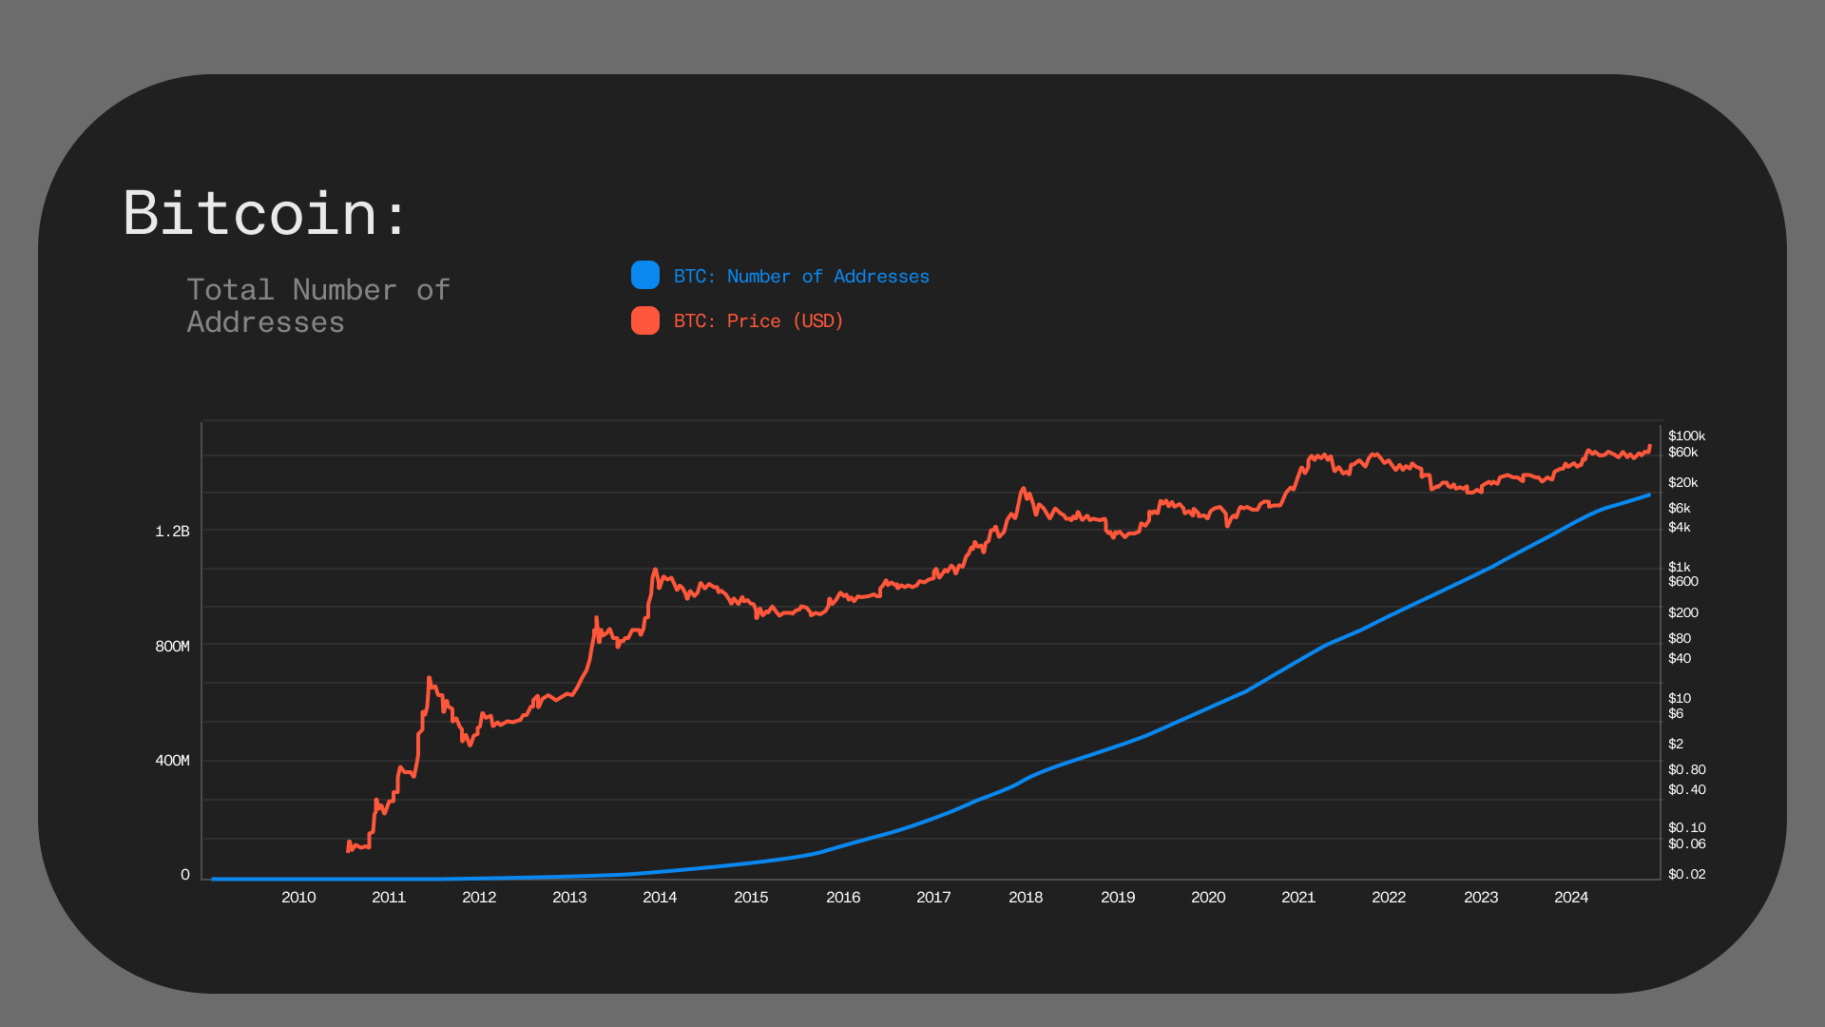This screenshot has height=1027, width=1825.
Task: Click the 2013 year label on x-axis
Action: pos(569,898)
